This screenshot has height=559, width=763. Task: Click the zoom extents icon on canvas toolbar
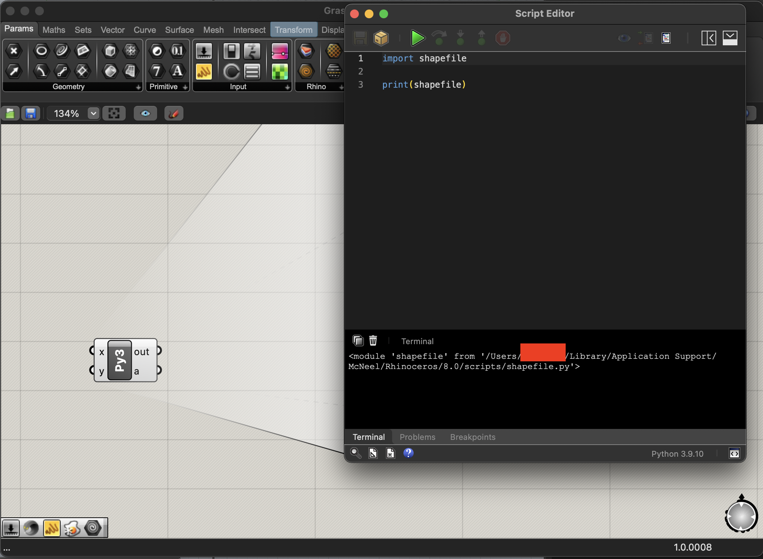click(114, 114)
